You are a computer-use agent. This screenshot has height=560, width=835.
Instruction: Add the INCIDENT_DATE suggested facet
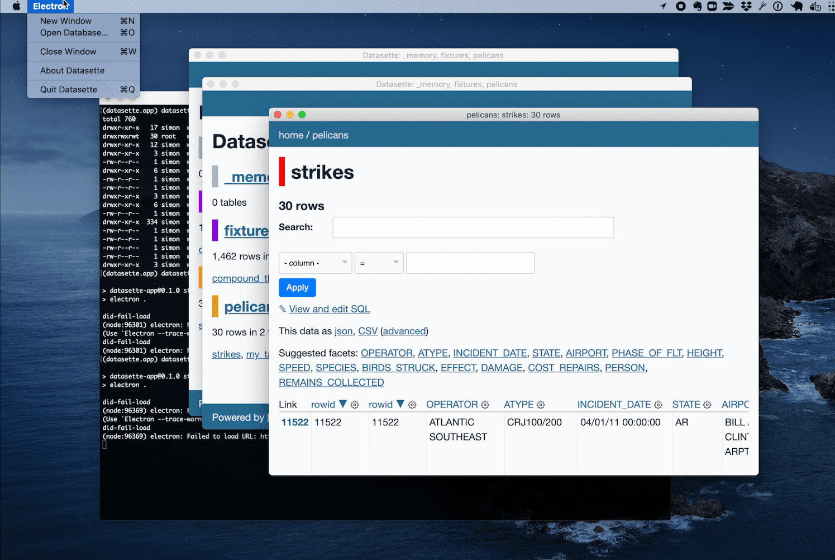tap(490, 353)
